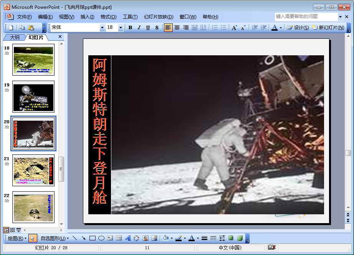Open the font size 18 dropdown
Viewport: 354px width, 255px height.
(121, 28)
